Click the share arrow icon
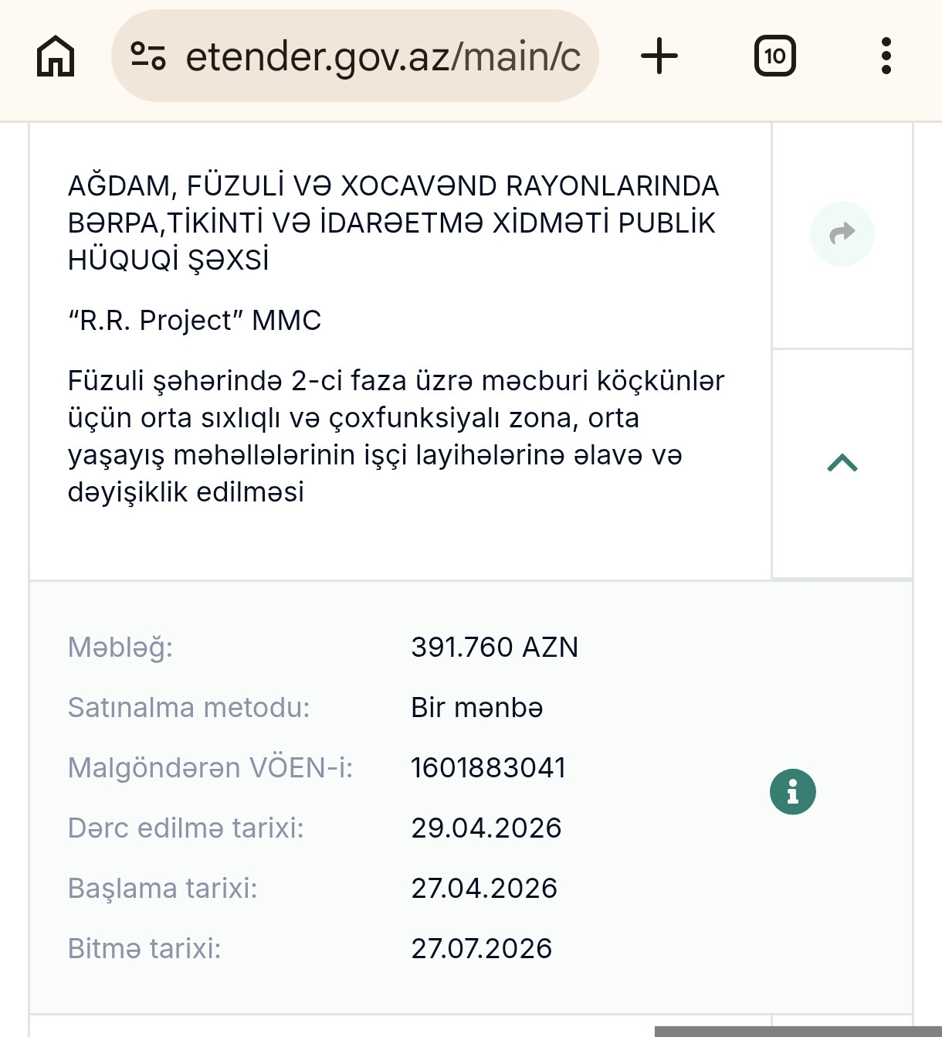This screenshot has width=942, height=1037. click(x=842, y=233)
